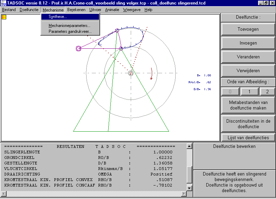Click the SLINGERLENGTE result row
This screenshot has height=199, width=276.
[88, 152]
